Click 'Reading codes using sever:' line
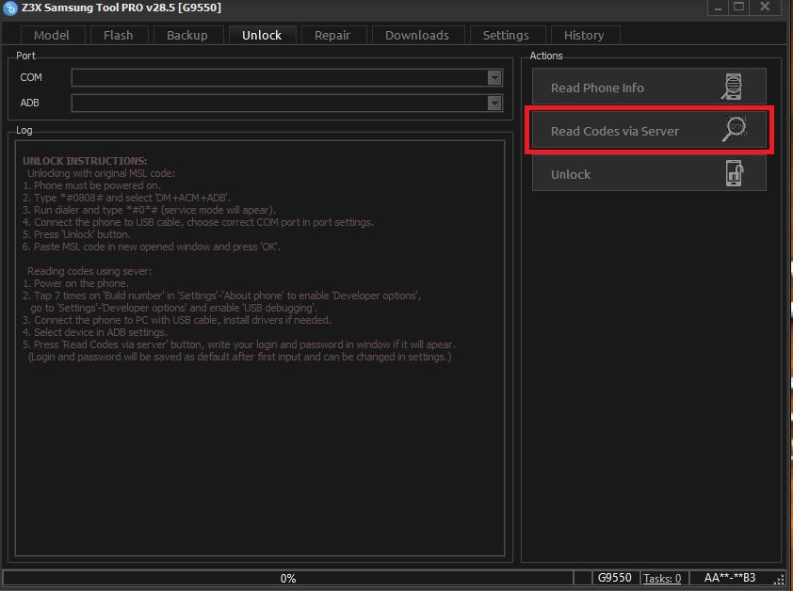Image resolution: width=793 pixels, height=591 pixels. 89,271
